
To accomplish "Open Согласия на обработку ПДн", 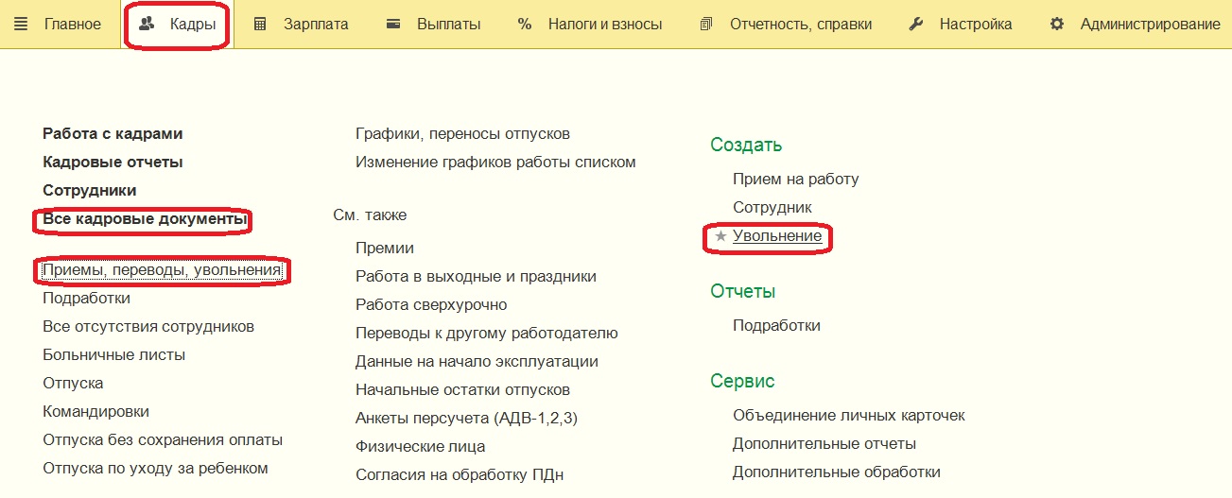I will (460, 475).
